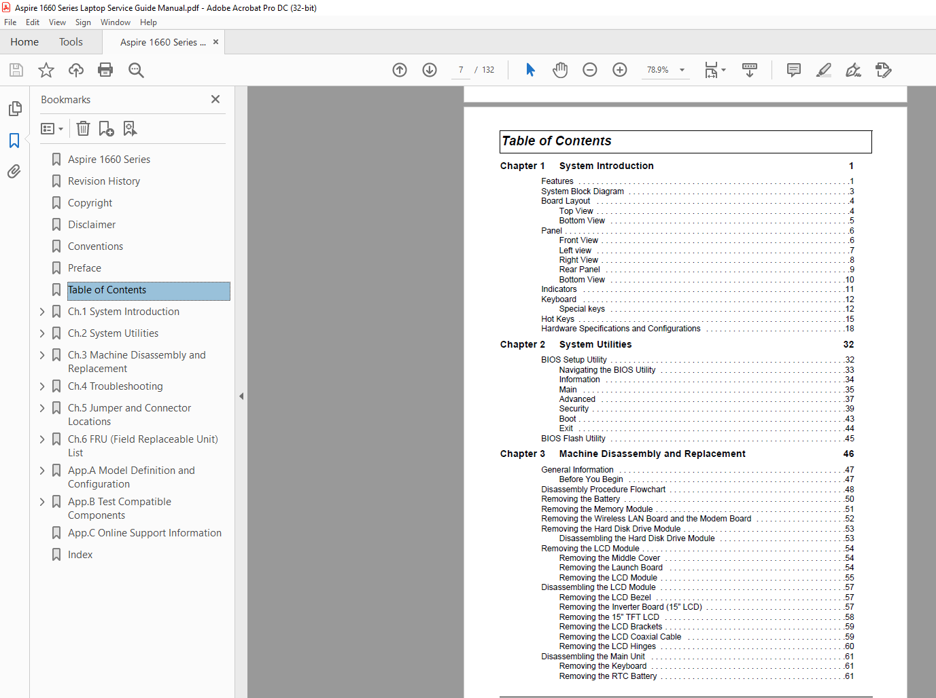Zoom in with plus button
The height and width of the screenshot is (698, 936).
[620, 70]
